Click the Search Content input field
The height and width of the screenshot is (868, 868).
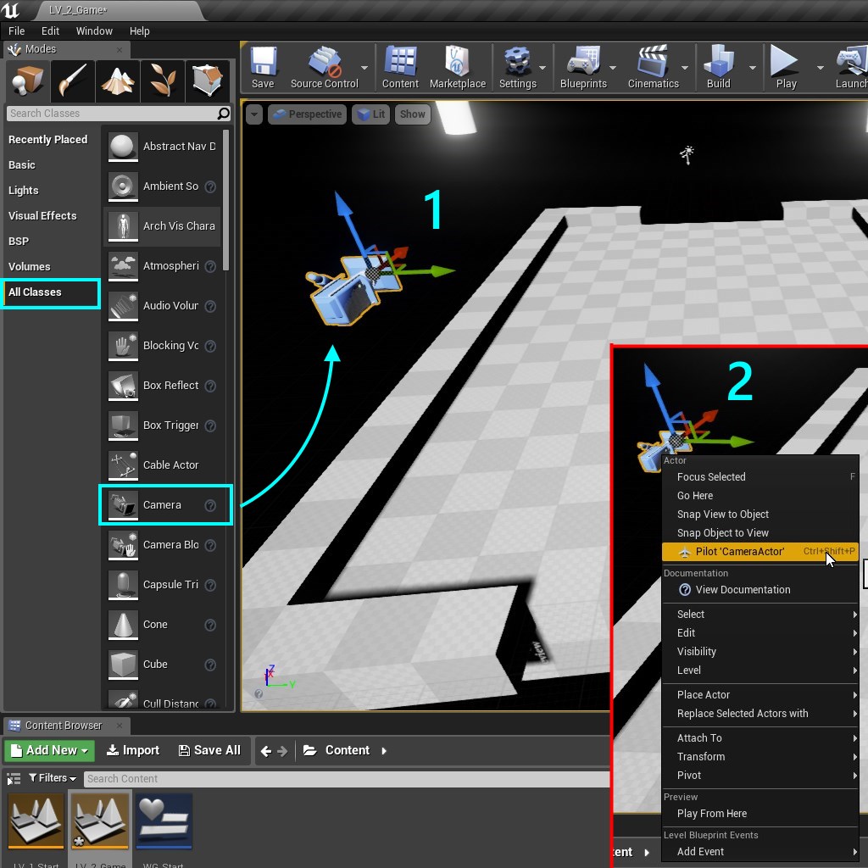click(x=347, y=779)
